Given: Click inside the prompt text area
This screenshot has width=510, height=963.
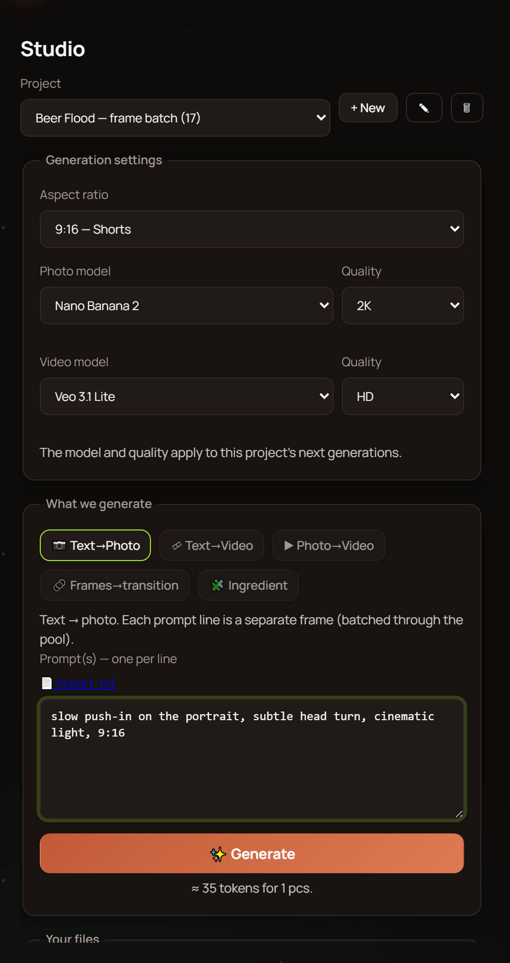Looking at the screenshot, I should coord(252,759).
